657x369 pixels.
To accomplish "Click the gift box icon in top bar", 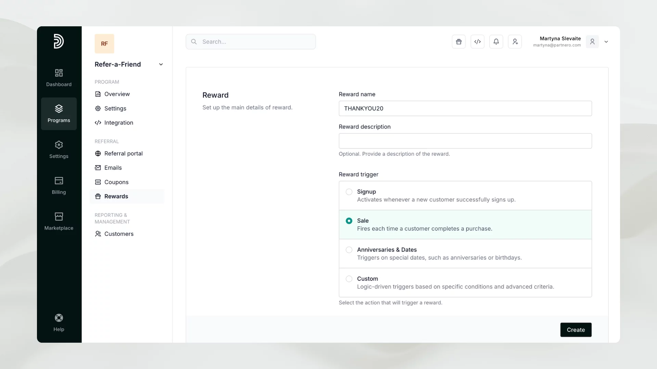I will (x=459, y=42).
